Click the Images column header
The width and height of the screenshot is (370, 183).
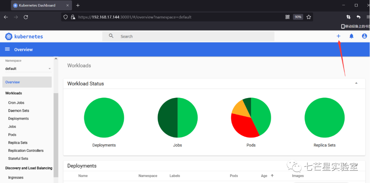pos(298,176)
